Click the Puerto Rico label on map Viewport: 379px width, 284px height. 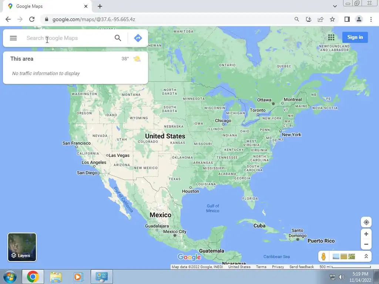tap(321, 241)
